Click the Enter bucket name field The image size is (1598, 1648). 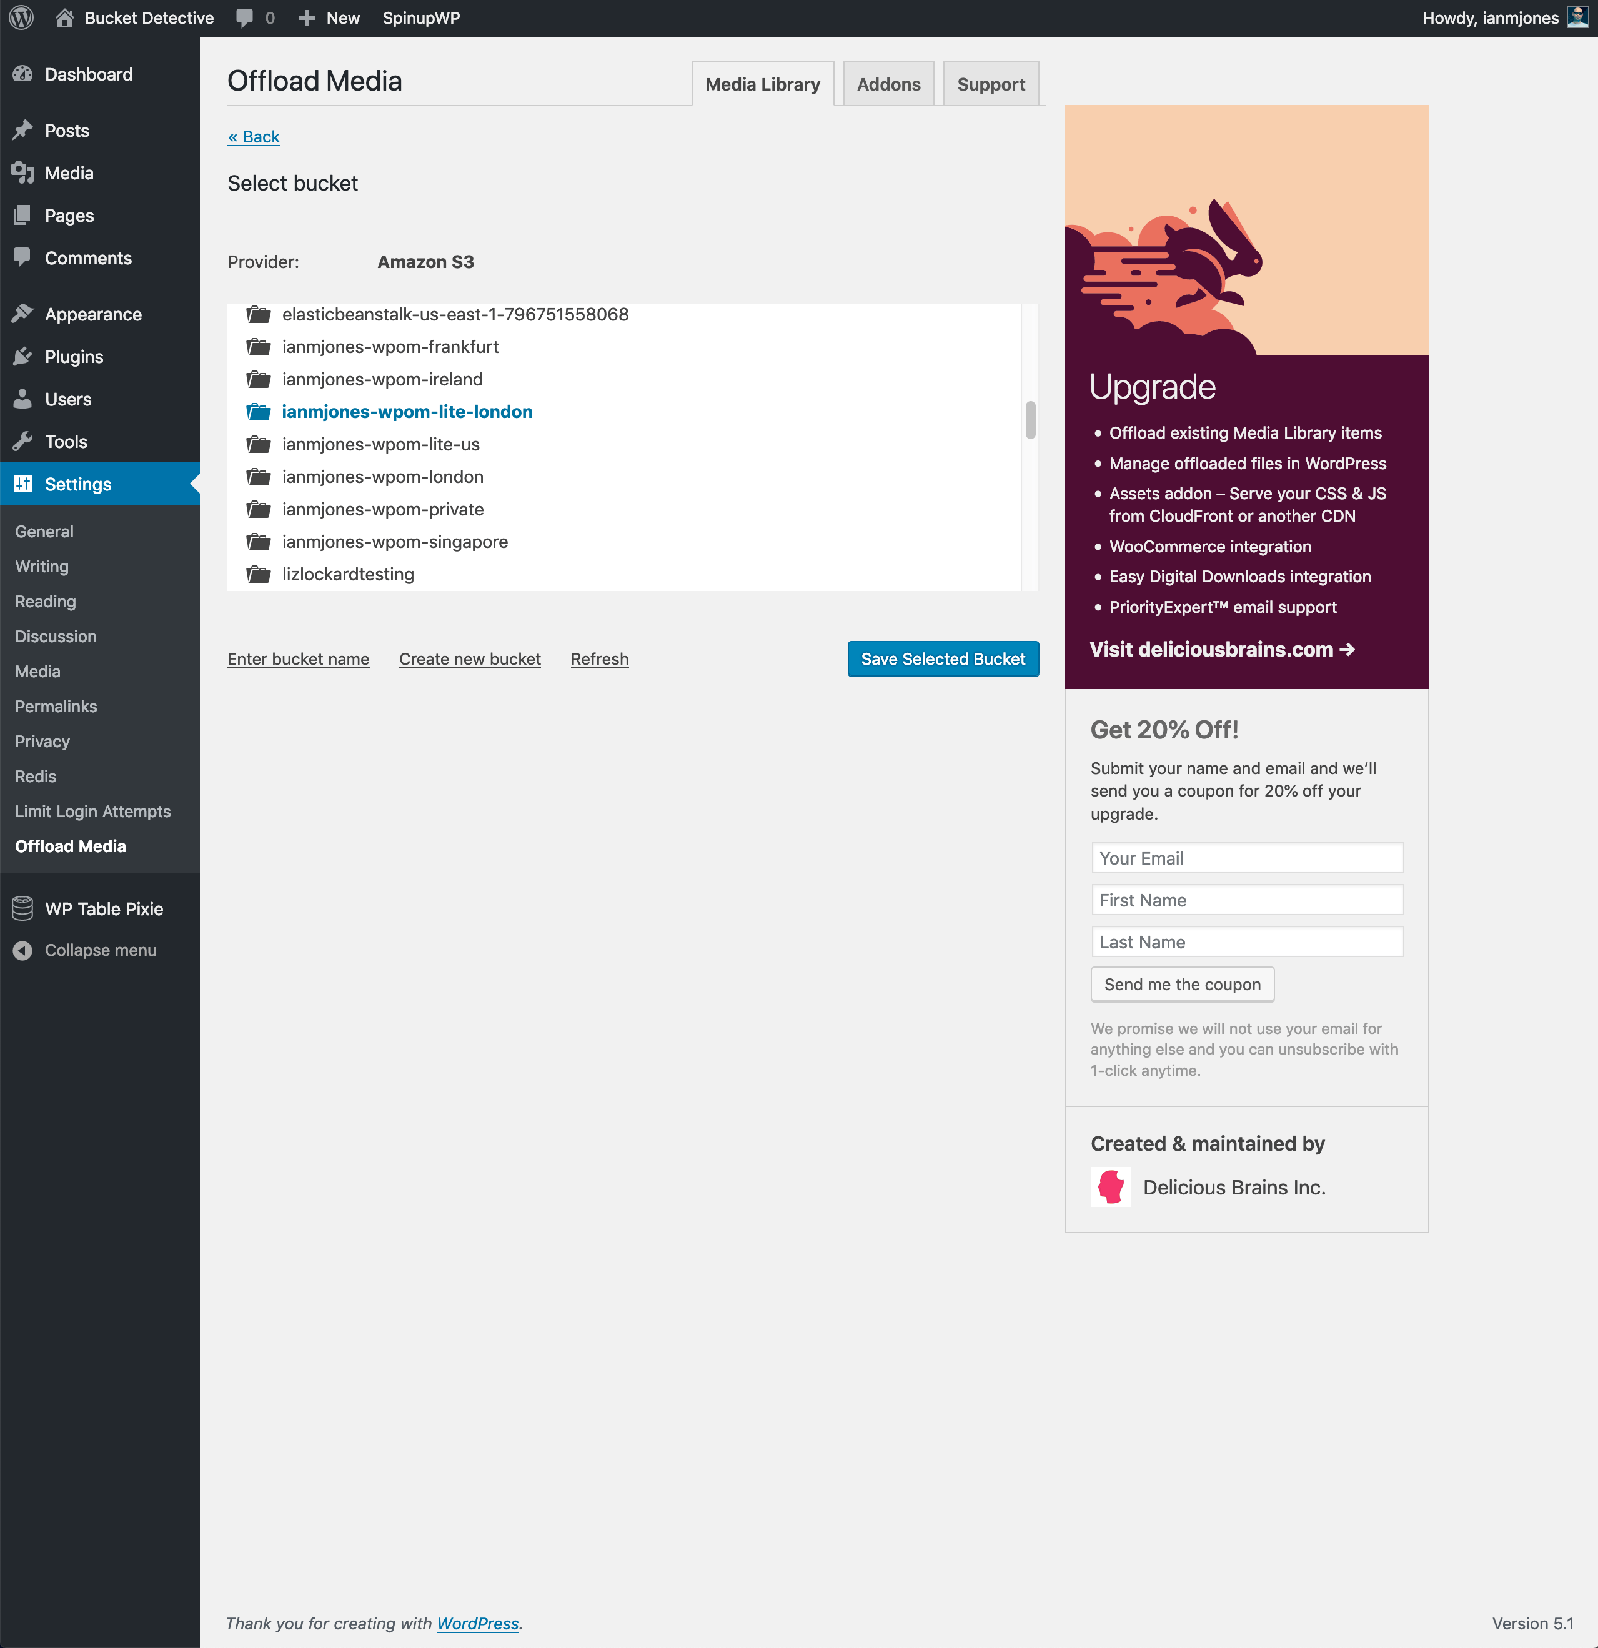299,658
